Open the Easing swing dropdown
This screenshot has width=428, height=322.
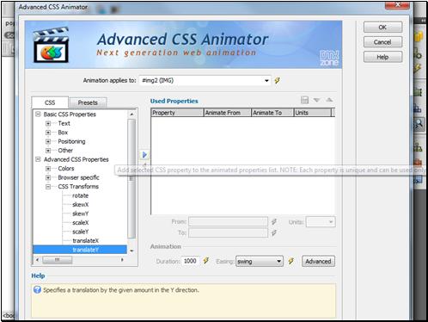point(260,262)
